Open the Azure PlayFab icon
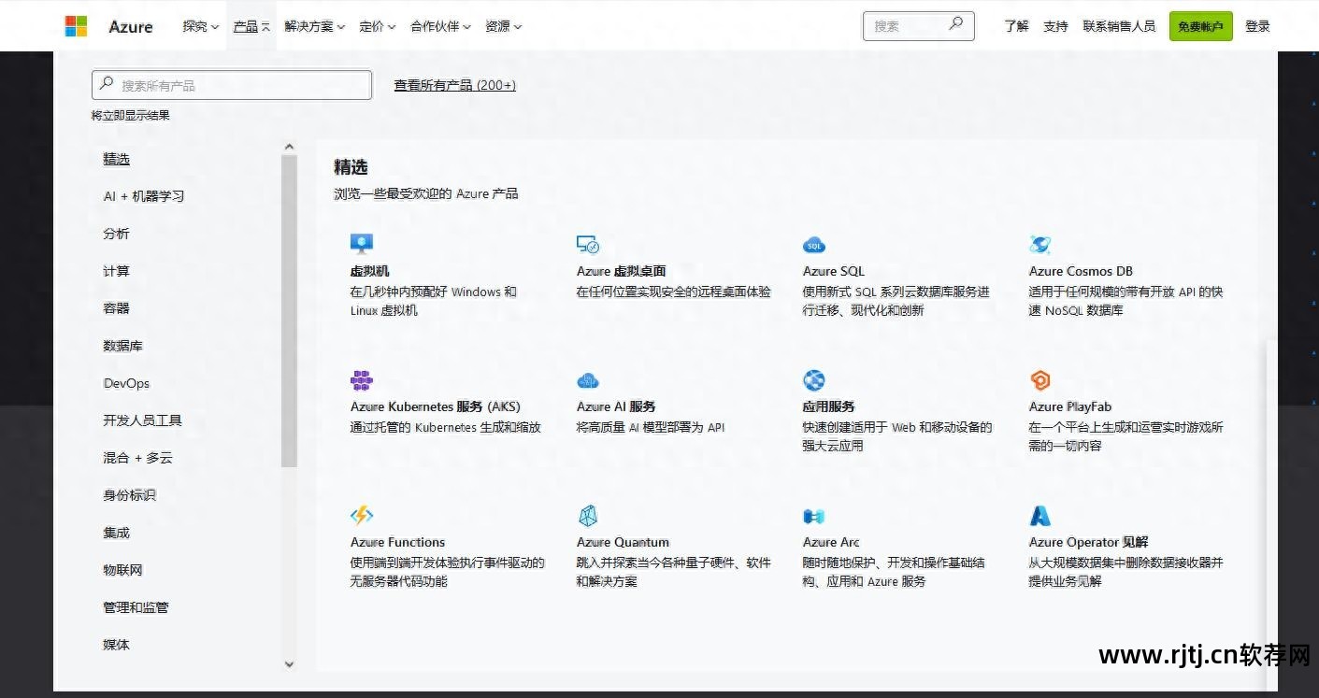 1040,379
